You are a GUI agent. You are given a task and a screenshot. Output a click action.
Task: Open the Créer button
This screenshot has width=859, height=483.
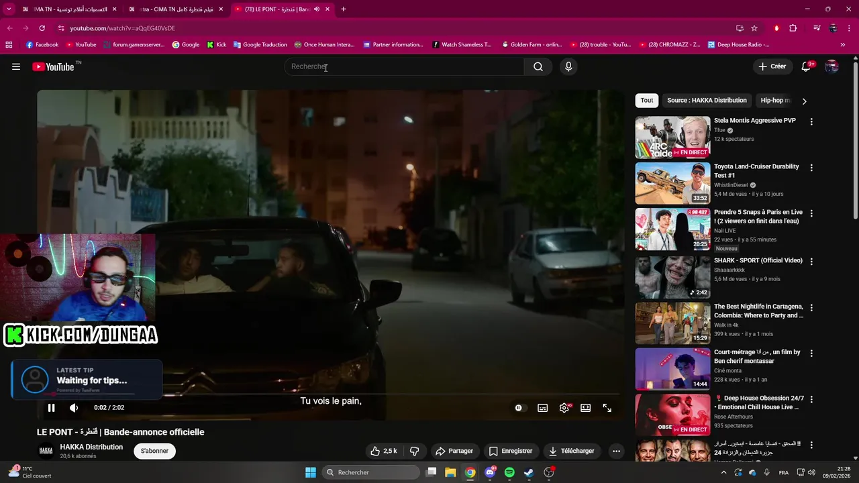coord(772,66)
